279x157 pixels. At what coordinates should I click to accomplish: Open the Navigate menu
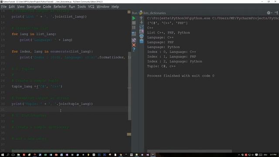pos(34,7)
